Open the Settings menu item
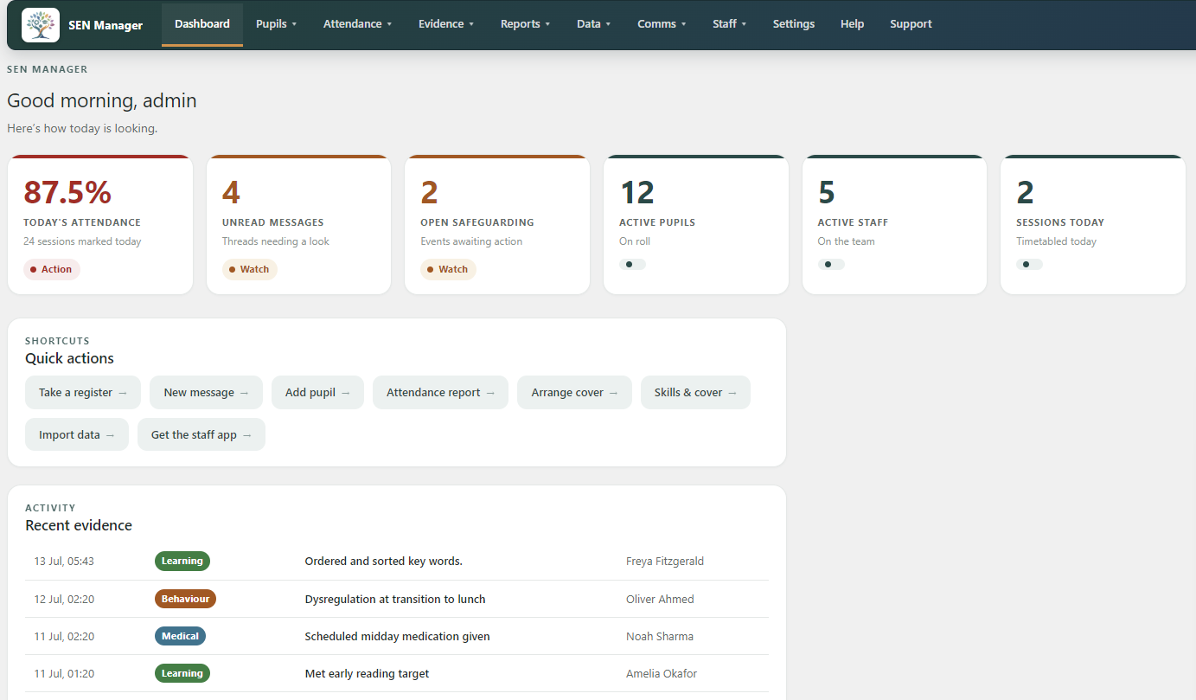 coord(794,24)
